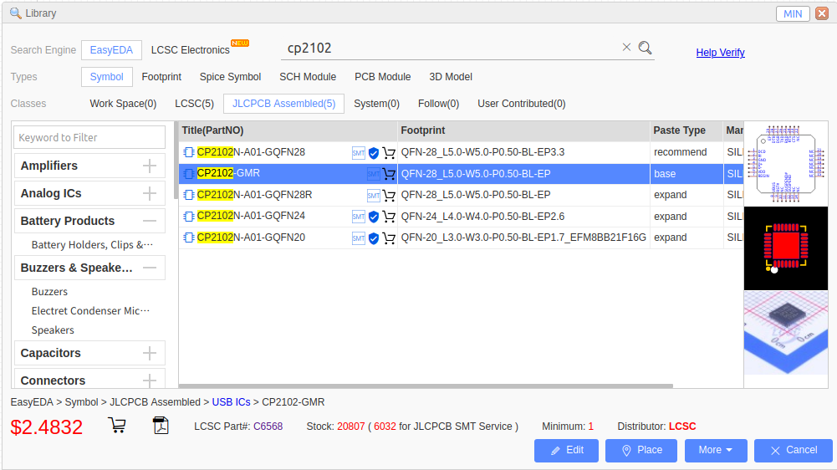Click the verified shield for CP2102N-A01-GQFN20

tap(374, 238)
